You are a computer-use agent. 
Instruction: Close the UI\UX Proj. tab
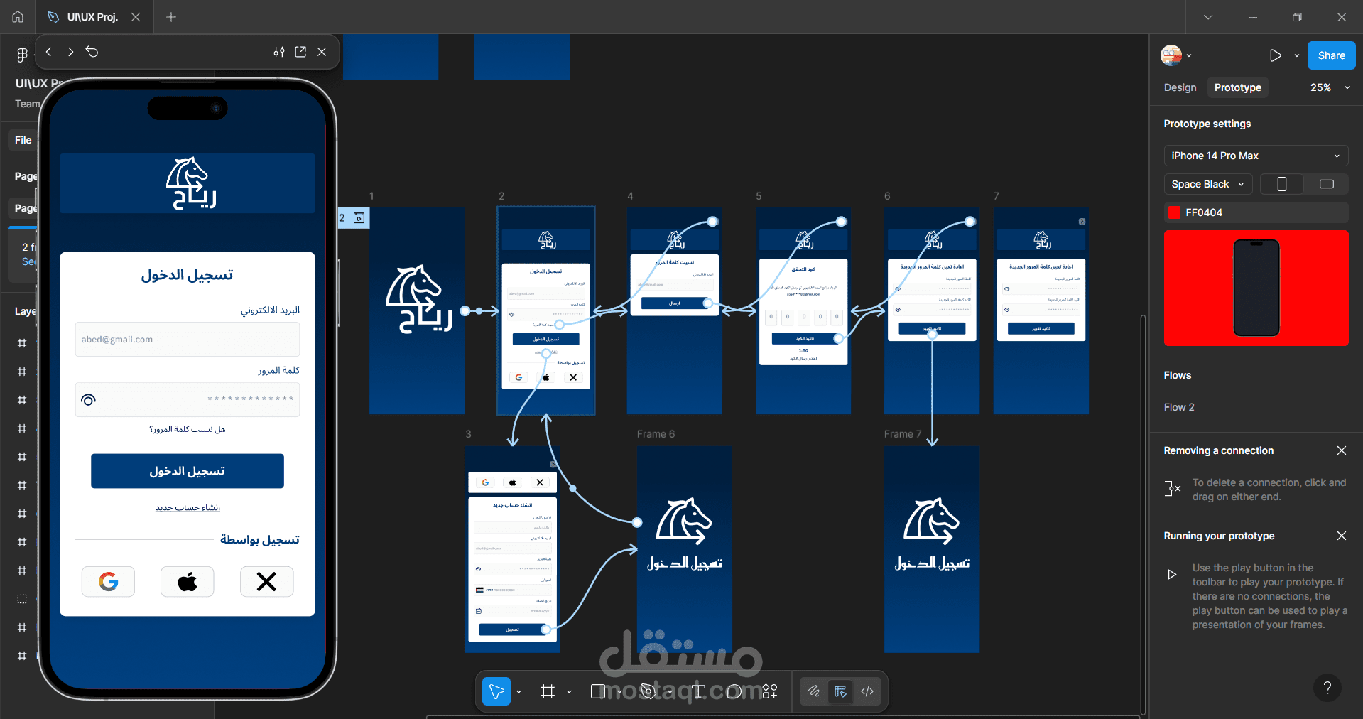136,17
